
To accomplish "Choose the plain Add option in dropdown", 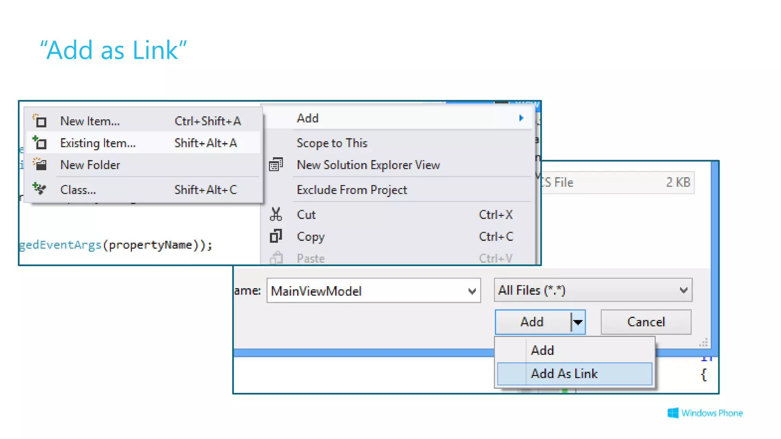I will (542, 350).
